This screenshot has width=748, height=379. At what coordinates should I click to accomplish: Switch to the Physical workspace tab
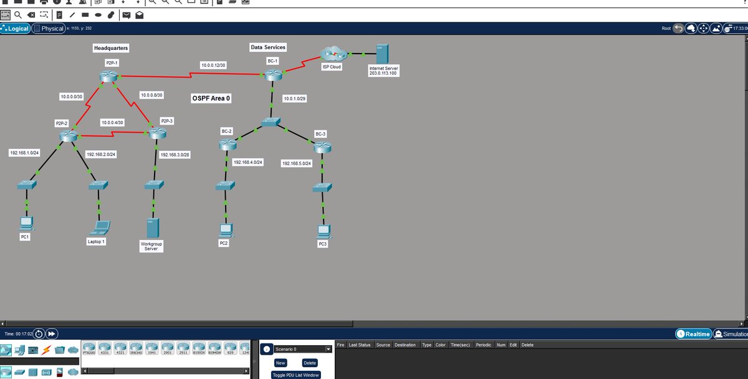click(x=49, y=29)
